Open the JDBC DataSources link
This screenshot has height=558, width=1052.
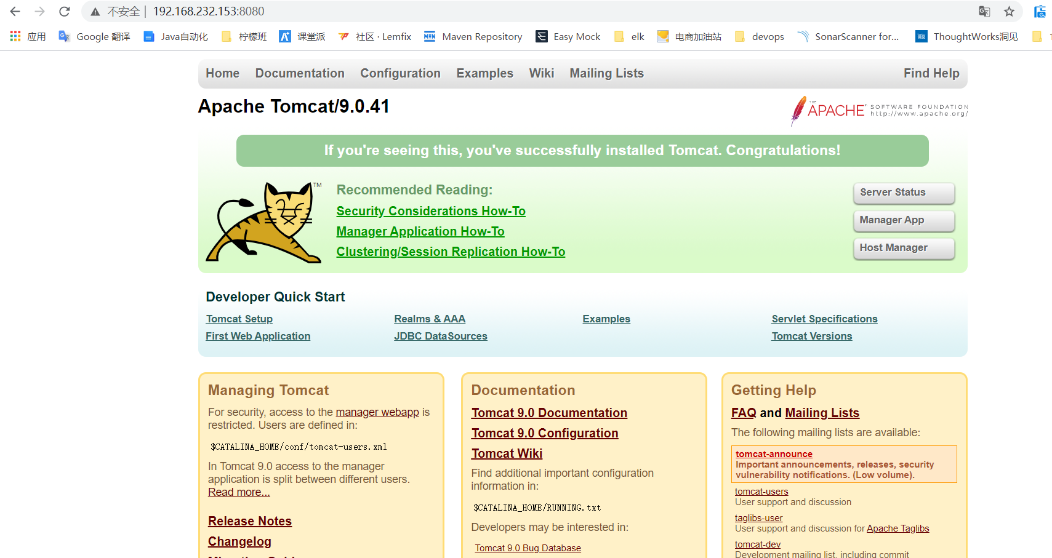(441, 336)
